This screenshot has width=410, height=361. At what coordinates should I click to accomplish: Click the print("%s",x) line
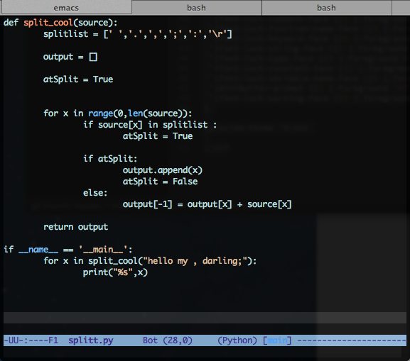coord(115,272)
